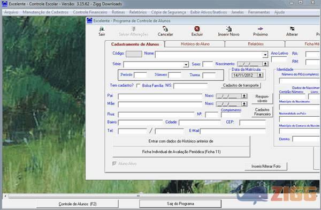
Task: Click the red Excluir icon
Action: coord(197,29)
